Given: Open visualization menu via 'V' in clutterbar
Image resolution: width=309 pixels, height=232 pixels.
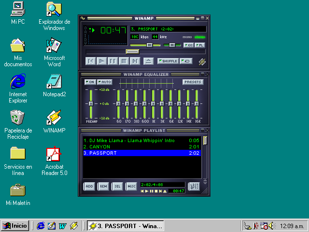Looking at the screenshot, I should (85, 43).
